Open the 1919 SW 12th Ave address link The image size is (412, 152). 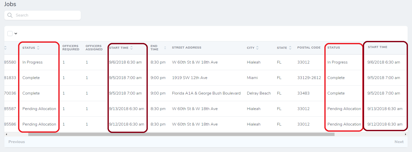tap(190, 78)
